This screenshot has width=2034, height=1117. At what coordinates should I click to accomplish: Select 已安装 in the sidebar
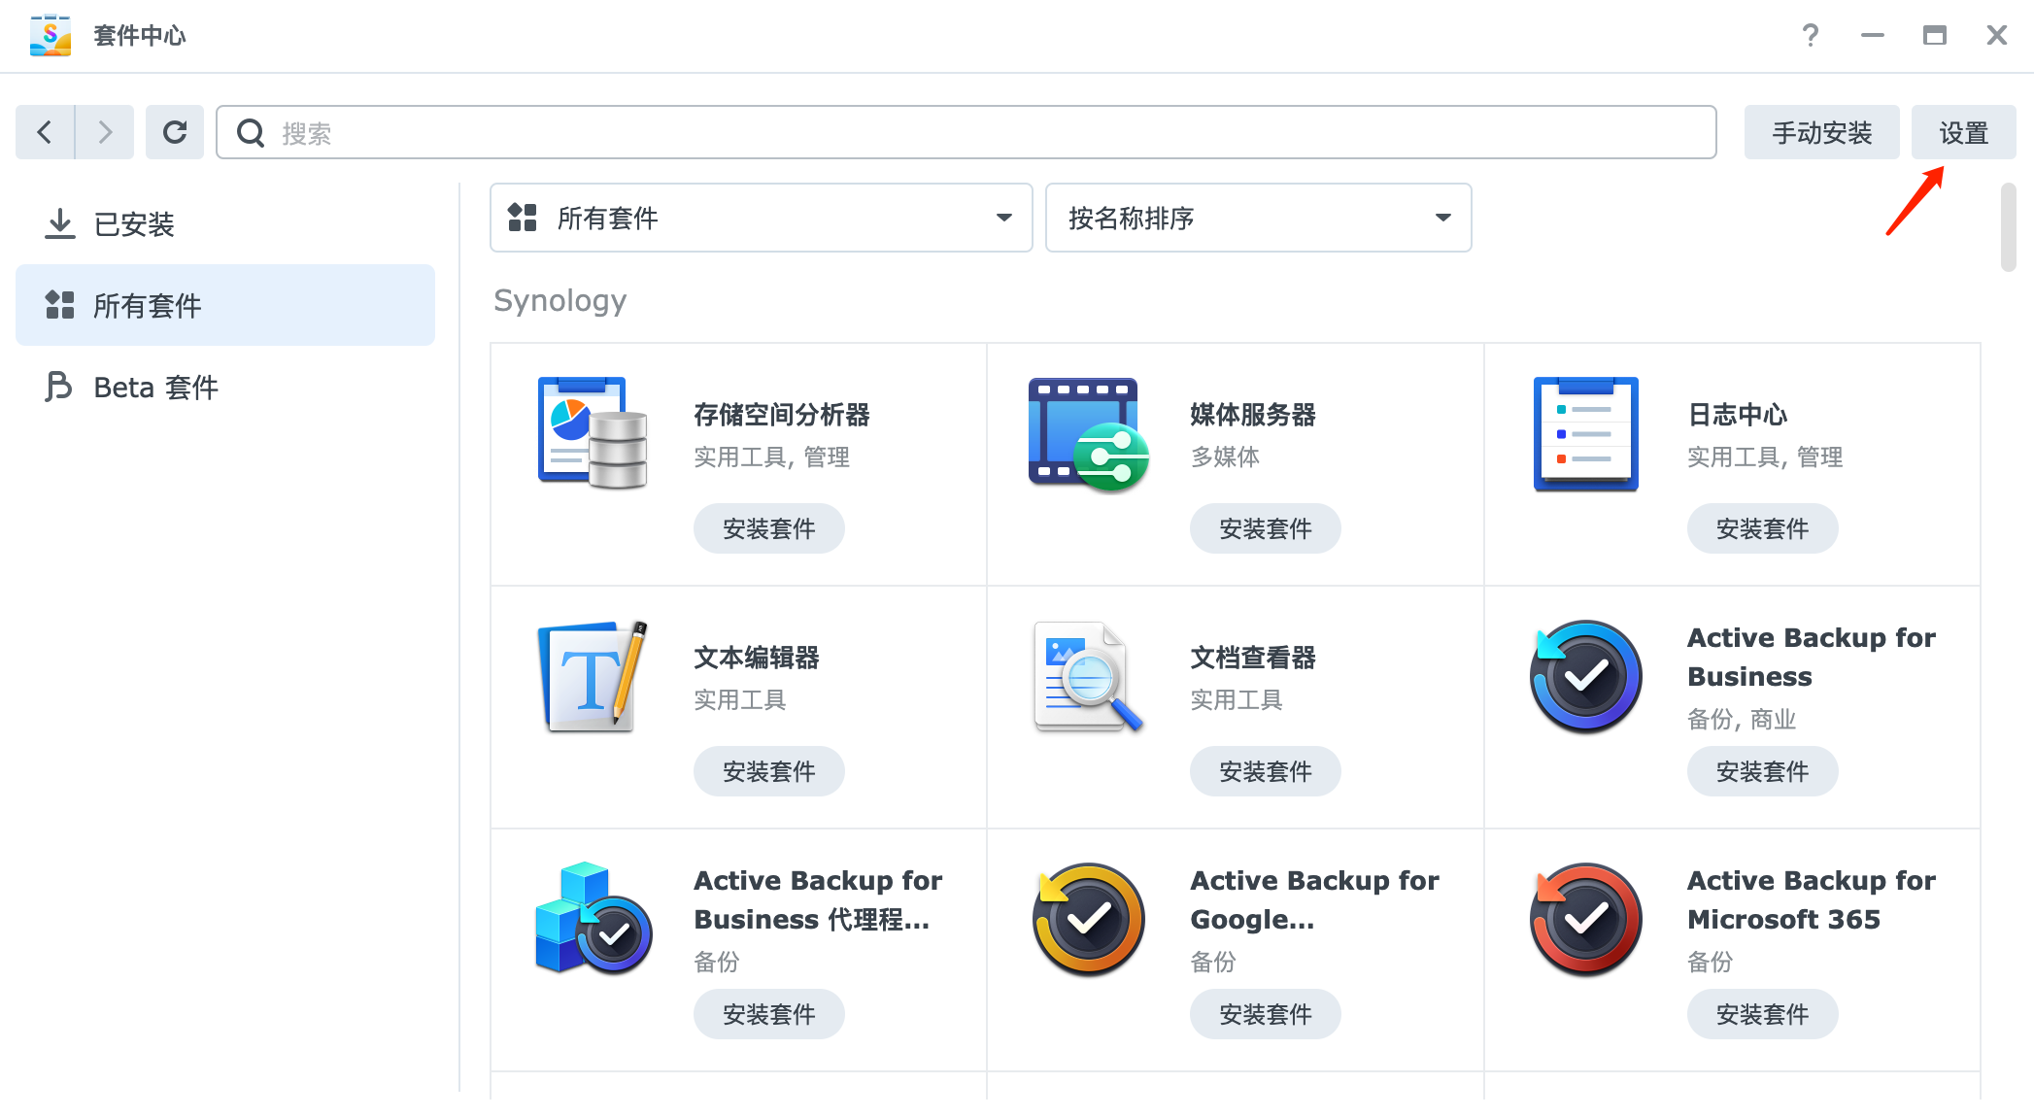225,224
